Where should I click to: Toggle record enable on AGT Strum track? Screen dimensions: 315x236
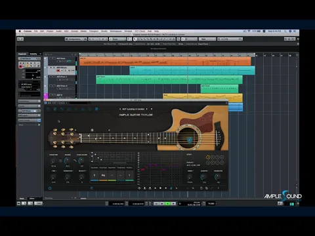[58, 71]
